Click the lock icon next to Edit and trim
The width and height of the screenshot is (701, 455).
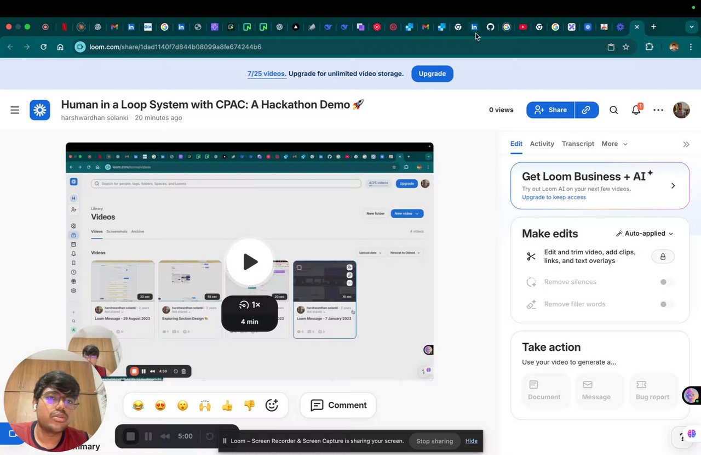pyautogui.click(x=663, y=257)
